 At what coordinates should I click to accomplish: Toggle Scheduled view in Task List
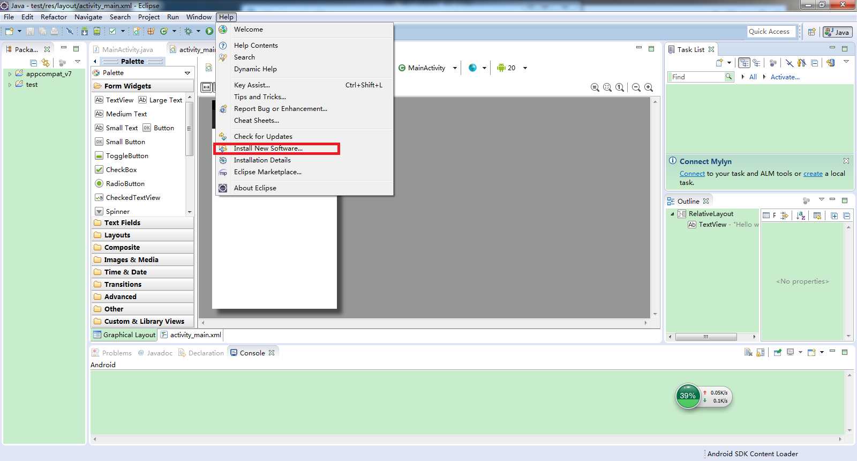(x=756, y=63)
